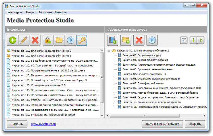Click film icon beside Занятие 05
The image size is (213, 136).
[119, 79]
